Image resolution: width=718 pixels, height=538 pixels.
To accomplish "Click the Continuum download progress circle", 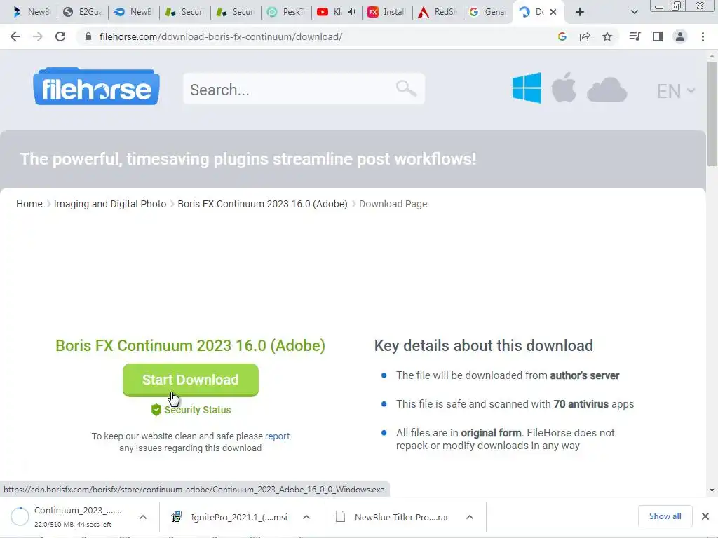I will pyautogui.click(x=20, y=517).
